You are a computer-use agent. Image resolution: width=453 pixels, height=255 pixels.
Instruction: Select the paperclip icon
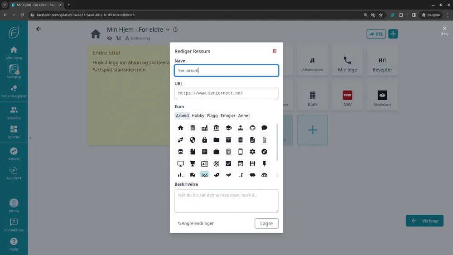point(264,140)
